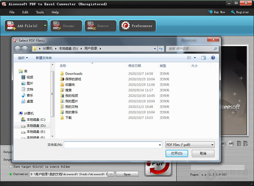Select 本地磁盘 (D:) drive
Viewport: 254px width, 186px height.
tap(33, 126)
